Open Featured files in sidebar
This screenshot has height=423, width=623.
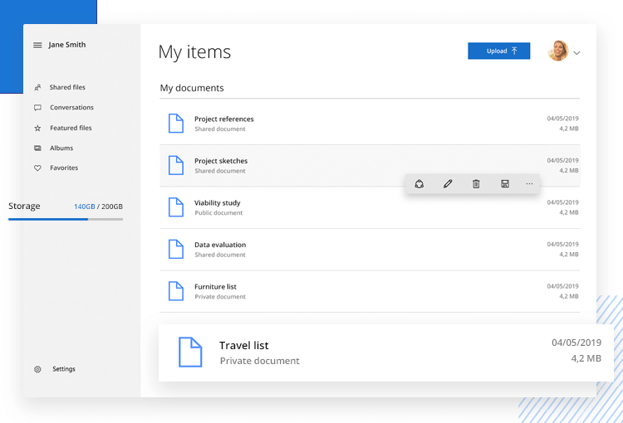pos(71,128)
